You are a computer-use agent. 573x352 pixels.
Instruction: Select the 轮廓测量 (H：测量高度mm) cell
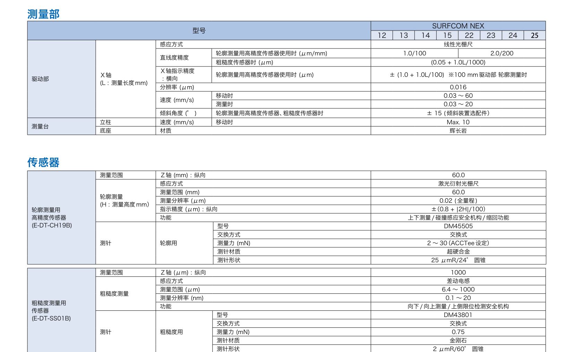(x=126, y=201)
